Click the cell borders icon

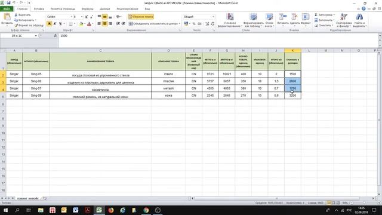(70, 24)
